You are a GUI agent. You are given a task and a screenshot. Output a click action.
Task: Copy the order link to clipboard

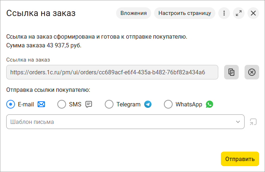[x=231, y=72]
